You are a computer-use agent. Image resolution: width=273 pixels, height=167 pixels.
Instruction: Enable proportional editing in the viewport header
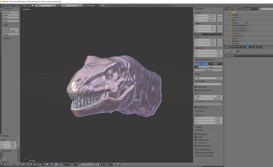52,164
